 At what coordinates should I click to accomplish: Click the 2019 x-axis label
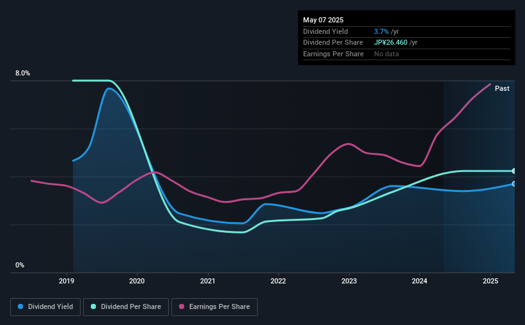pyautogui.click(x=67, y=281)
